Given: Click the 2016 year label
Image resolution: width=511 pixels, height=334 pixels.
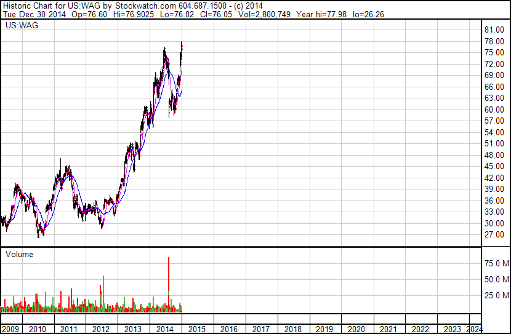Looking at the screenshot, I should [229, 329].
